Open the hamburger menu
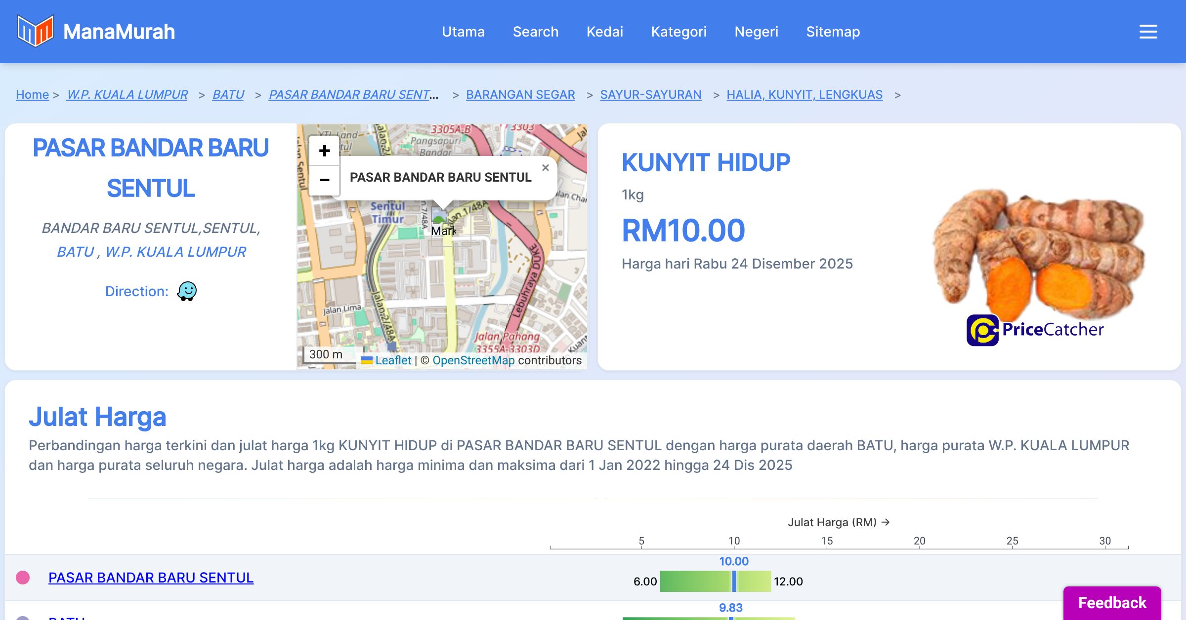This screenshot has width=1186, height=620. tap(1148, 32)
